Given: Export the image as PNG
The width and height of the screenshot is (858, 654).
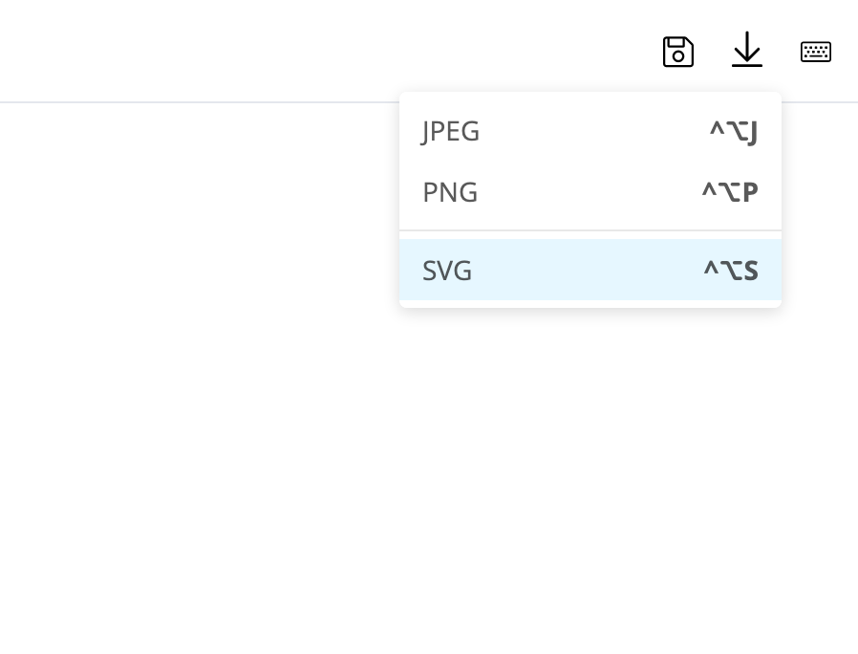Looking at the screenshot, I should [x=590, y=192].
